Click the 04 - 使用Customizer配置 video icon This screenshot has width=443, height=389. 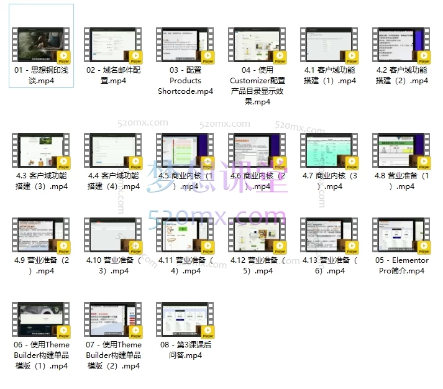(257, 45)
